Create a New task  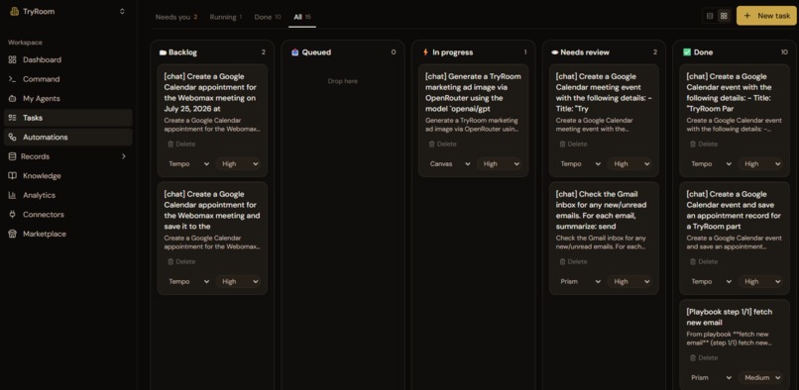click(x=766, y=16)
